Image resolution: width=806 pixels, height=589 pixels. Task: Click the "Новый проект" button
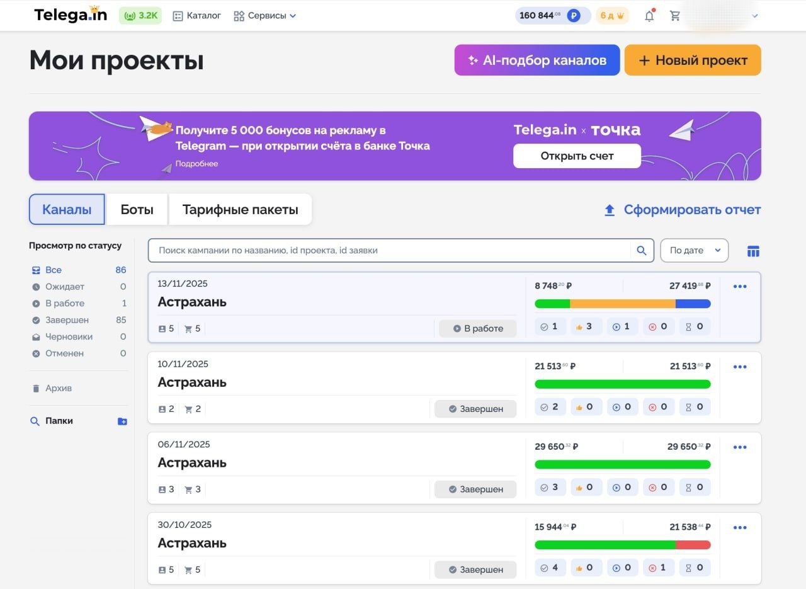coord(693,60)
